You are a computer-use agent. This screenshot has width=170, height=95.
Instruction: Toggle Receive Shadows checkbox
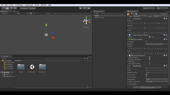[x=150, y=59]
